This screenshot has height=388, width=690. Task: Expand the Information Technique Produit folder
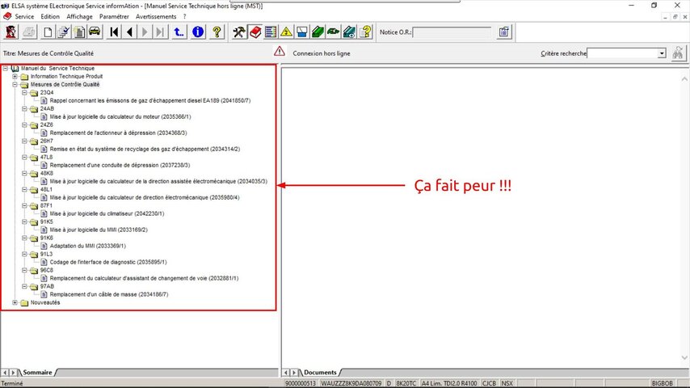click(15, 76)
